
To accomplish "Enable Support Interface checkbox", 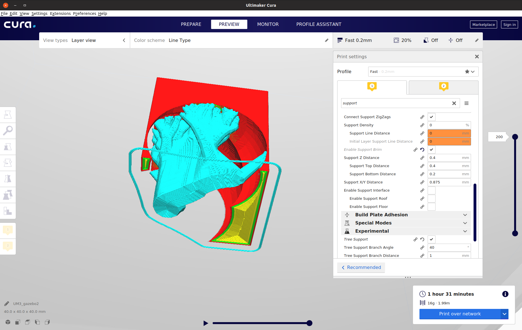I will (431, 190).
